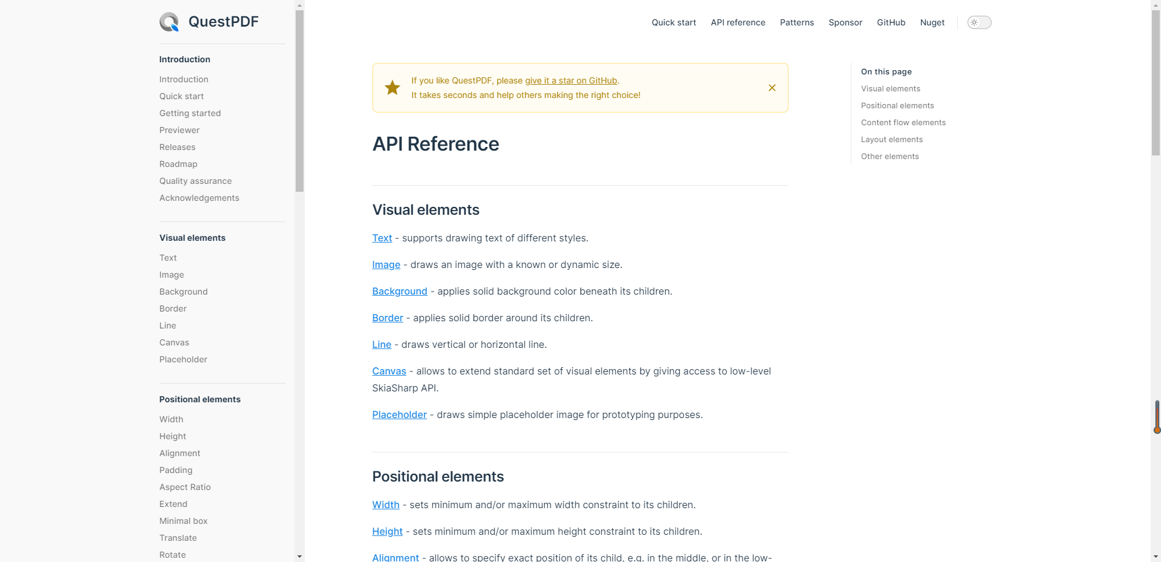The height and width of the screenshot is (562, 1161).
Task: Select Roadmap in sidebar
Action: tap(178, 164)
